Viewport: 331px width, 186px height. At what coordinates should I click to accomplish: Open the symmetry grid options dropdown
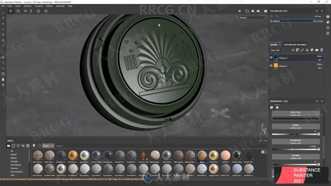pyautogui.click(x=18, y=11)
